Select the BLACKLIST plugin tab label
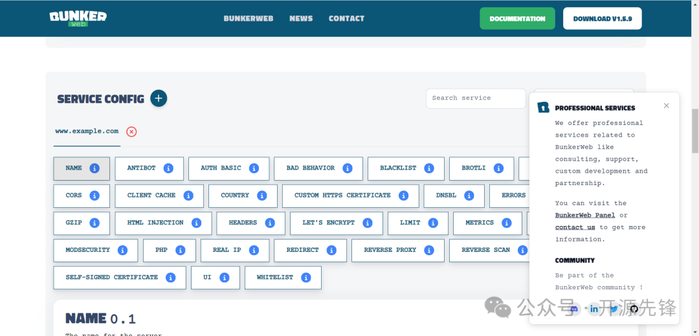Screen dimensions: 699x336 point(398,168)
